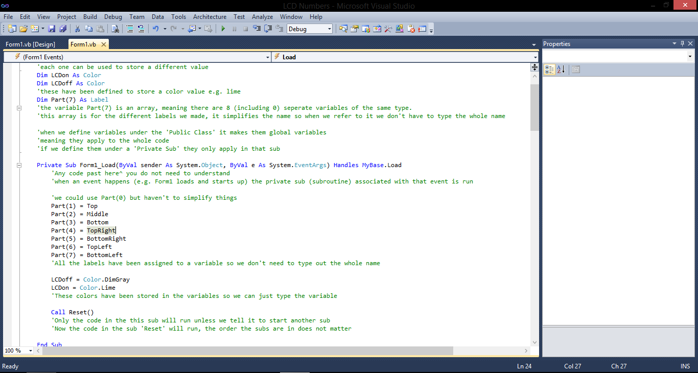The width and height of the screenshot is (698, 373).
Task: Open the File menu
Action: point(8,17)
